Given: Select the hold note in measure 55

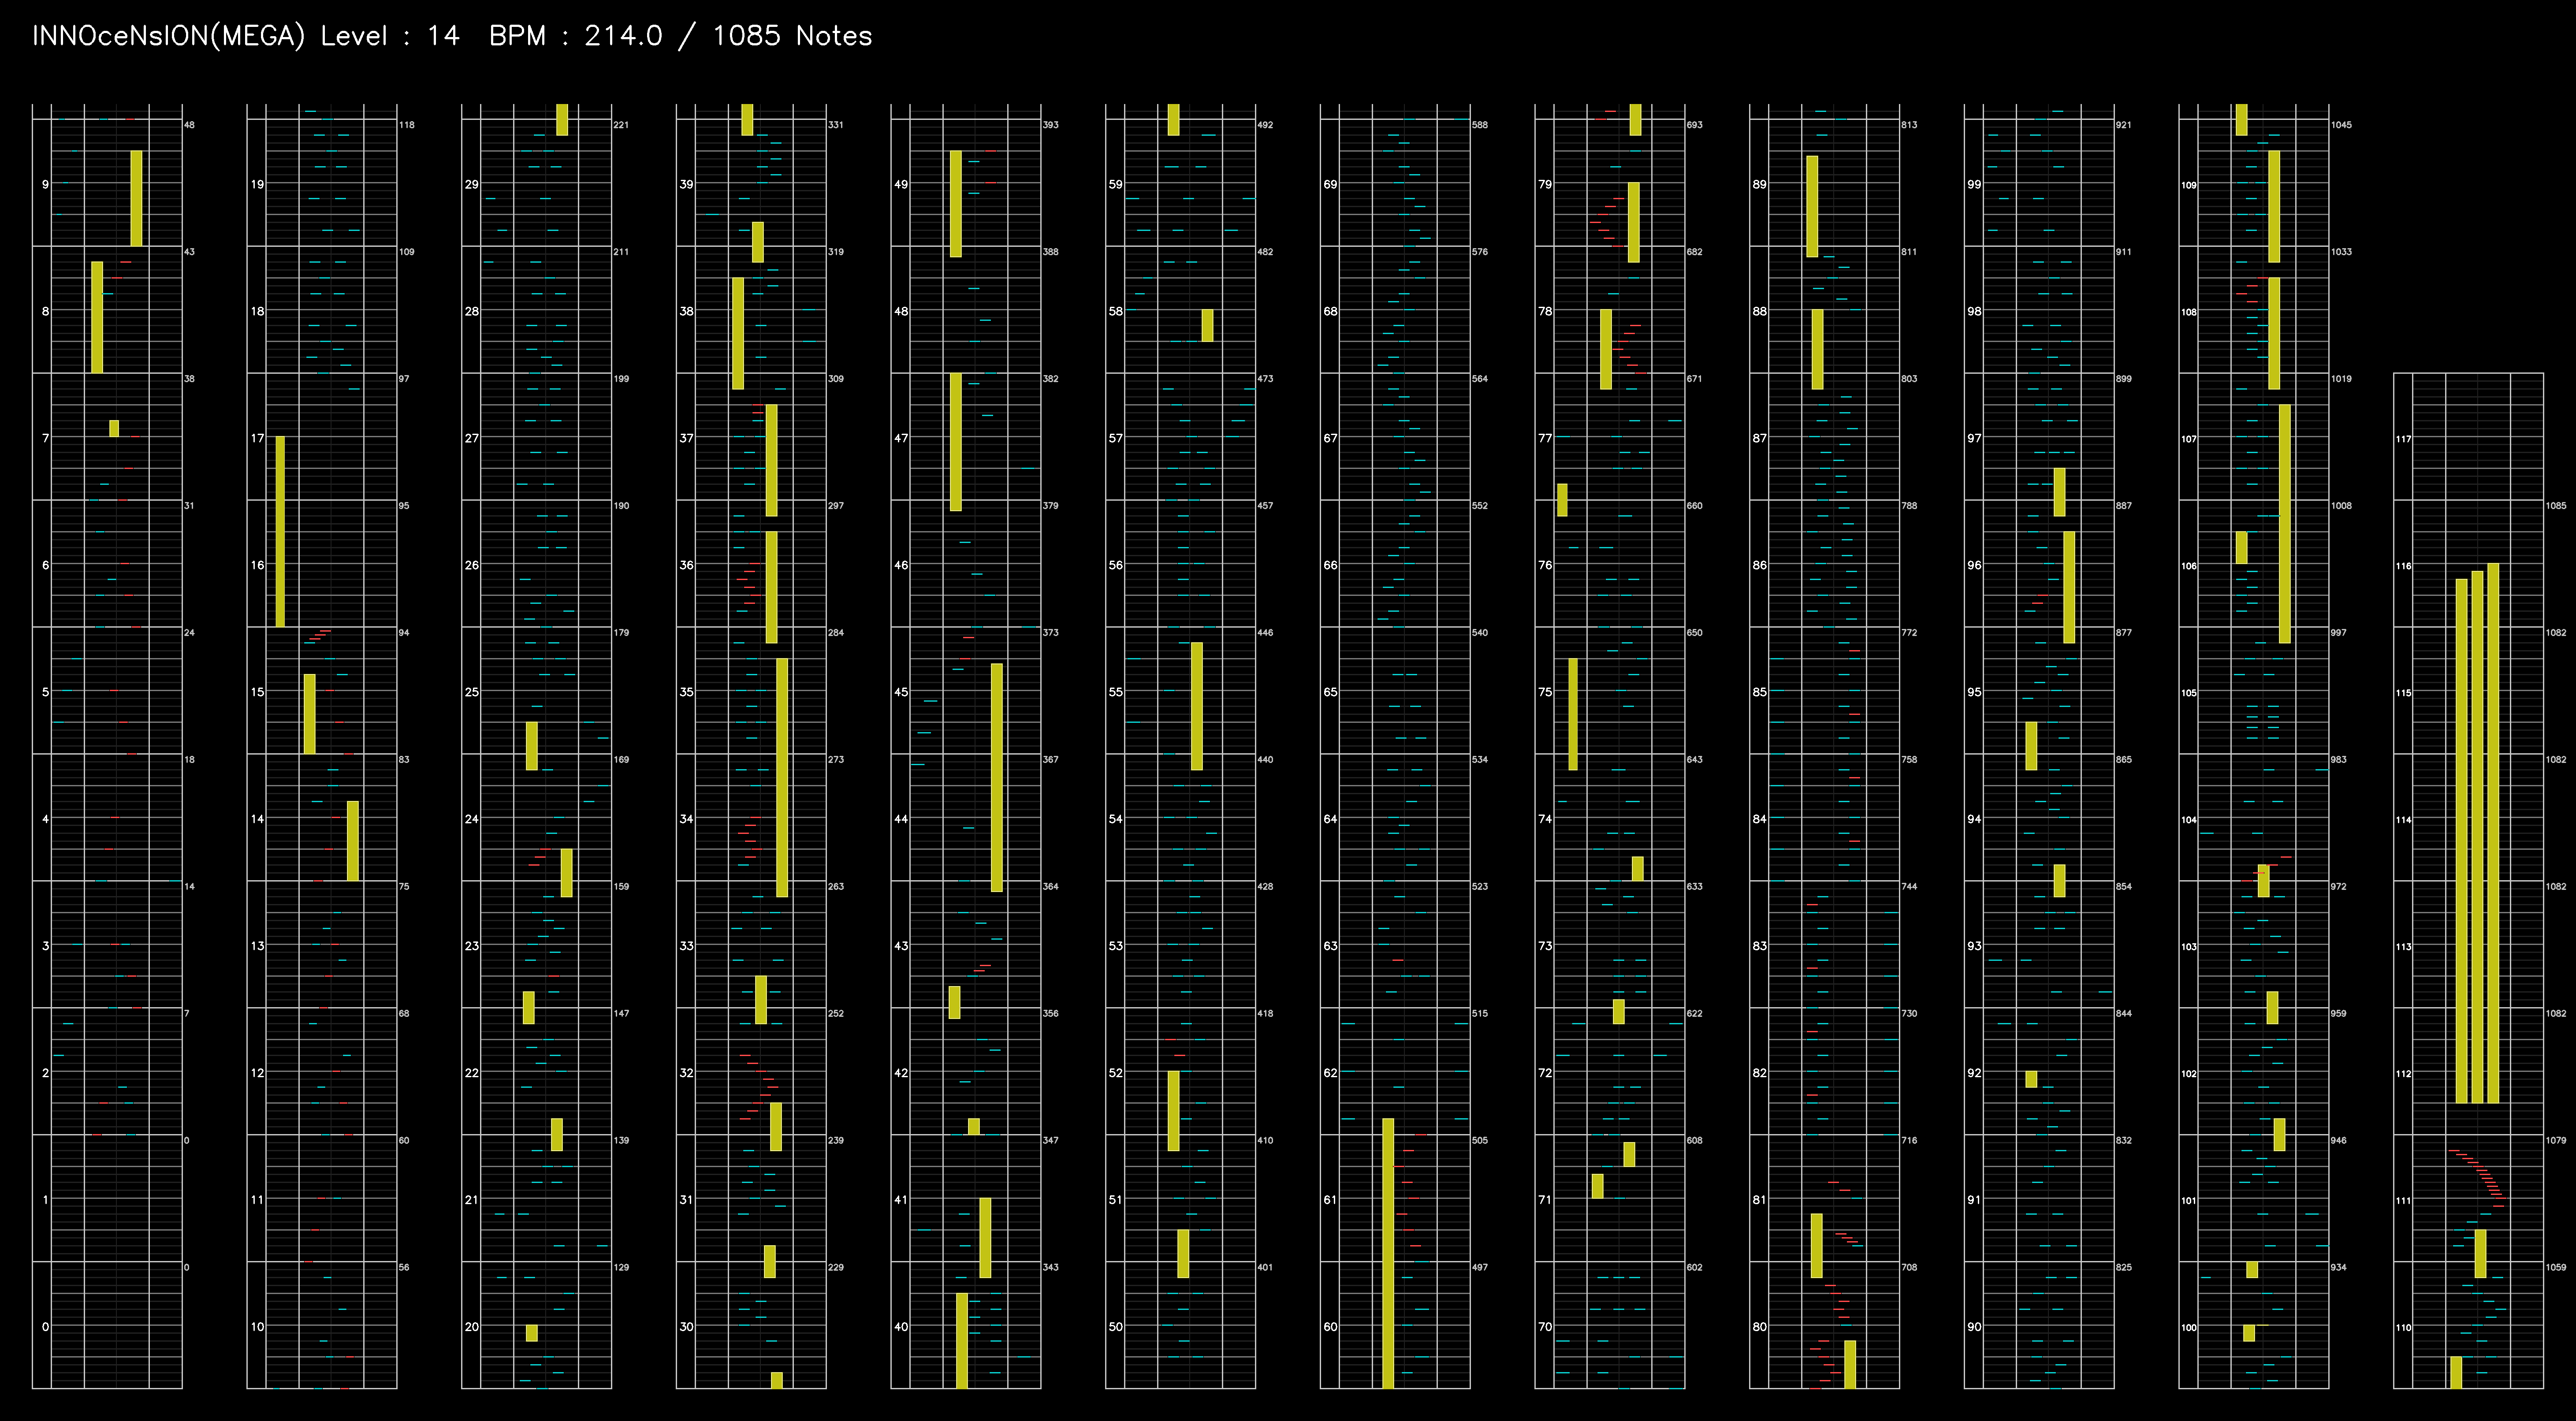Looking at the screenshot, I should point(1197,706).
